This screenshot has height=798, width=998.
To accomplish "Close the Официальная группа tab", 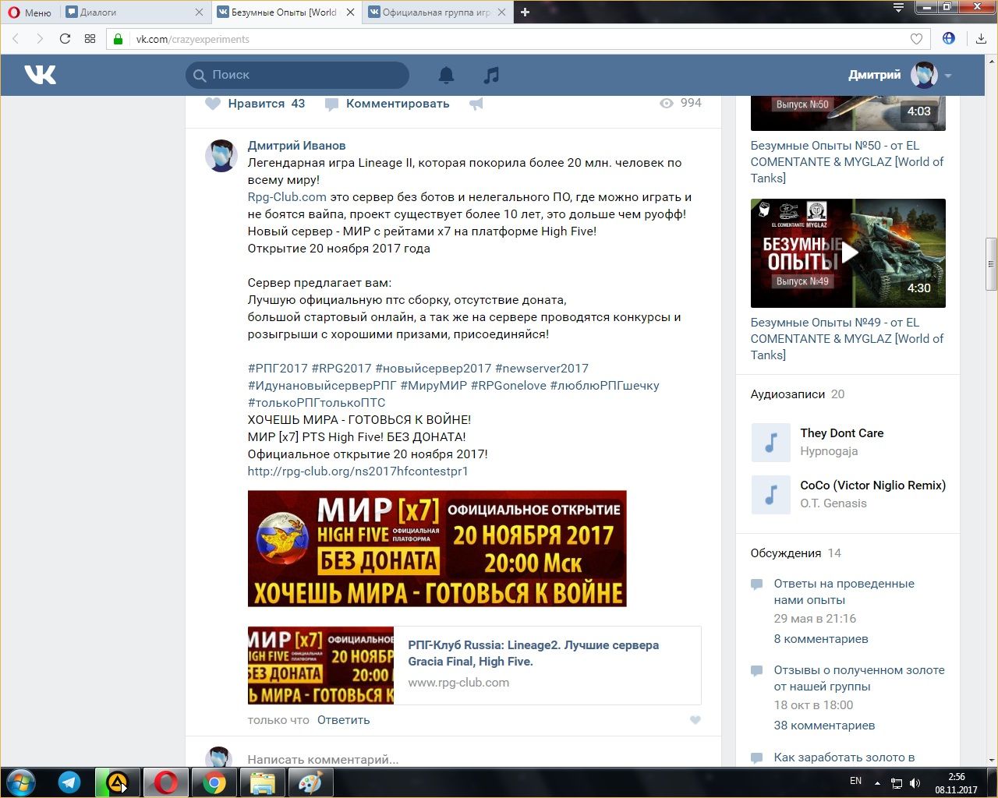I will [501, 12].
